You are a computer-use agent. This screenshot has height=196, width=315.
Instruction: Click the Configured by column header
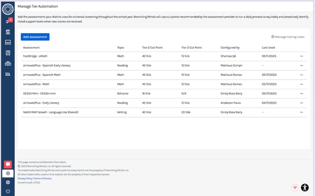(x=230, y=48)
